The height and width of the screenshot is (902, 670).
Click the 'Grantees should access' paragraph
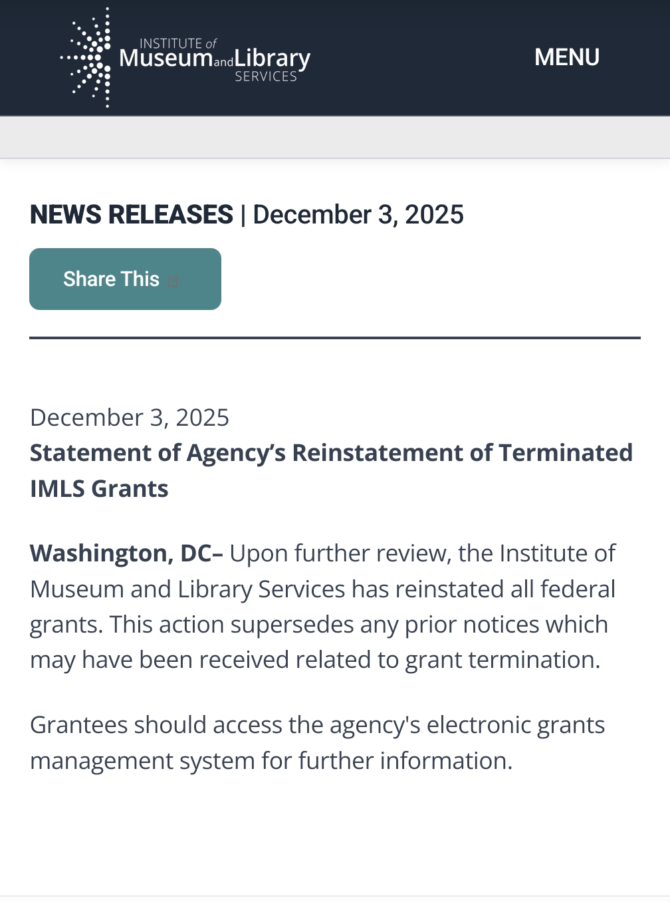(317, 725)
